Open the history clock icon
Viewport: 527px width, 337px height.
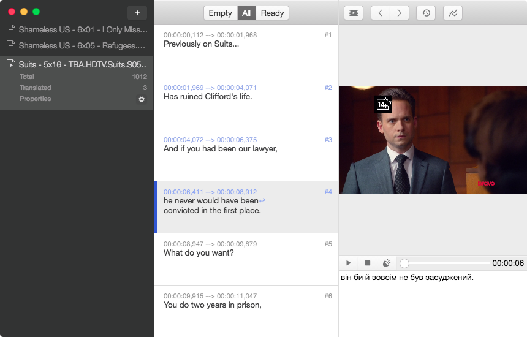426,13
